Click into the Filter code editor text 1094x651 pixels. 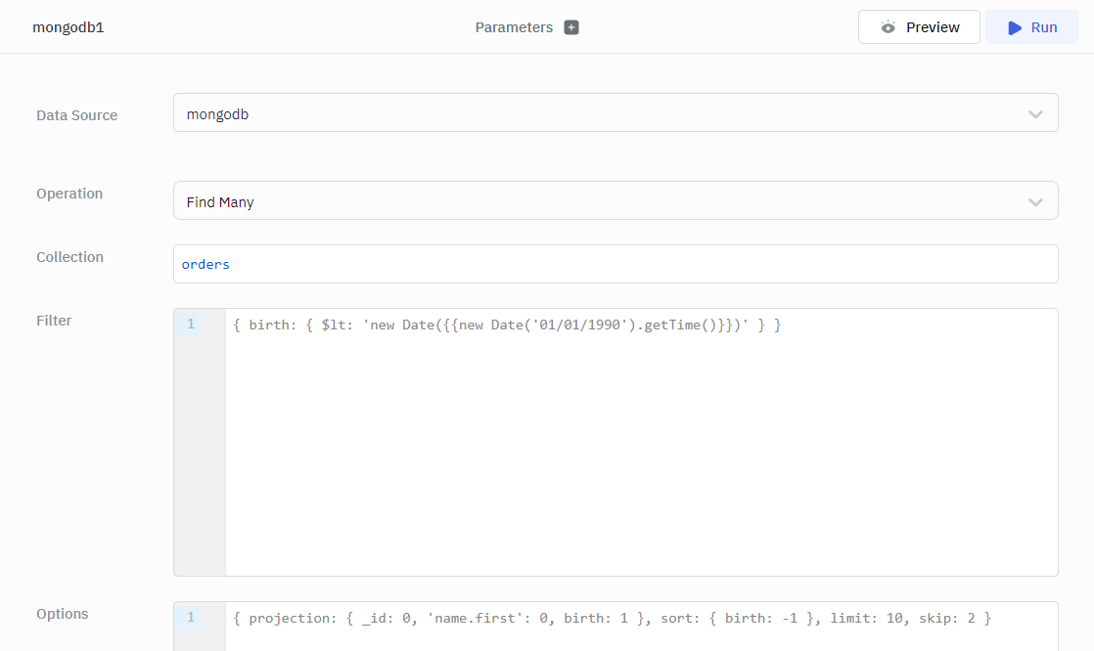pos(507,325)
